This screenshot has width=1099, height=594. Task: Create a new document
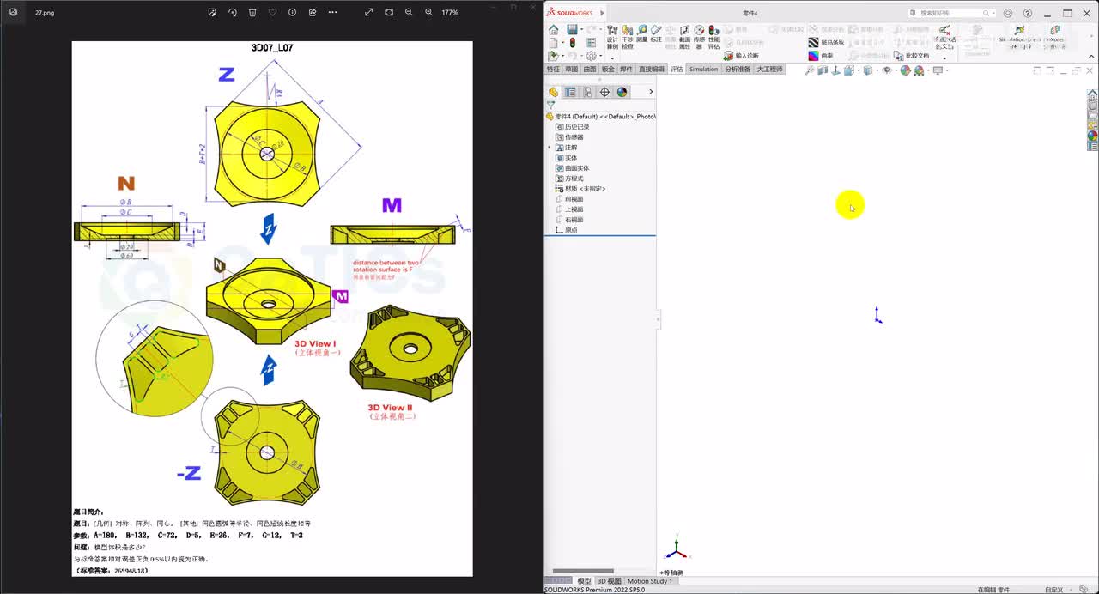point(554,43)
